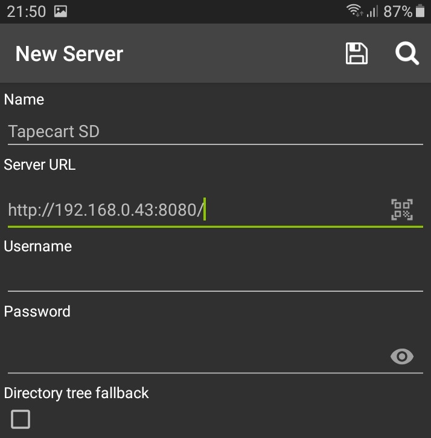The height and width of the screenshot is (438, 431).
Task: Tap the Server URL label
Action: click(40, 164)
